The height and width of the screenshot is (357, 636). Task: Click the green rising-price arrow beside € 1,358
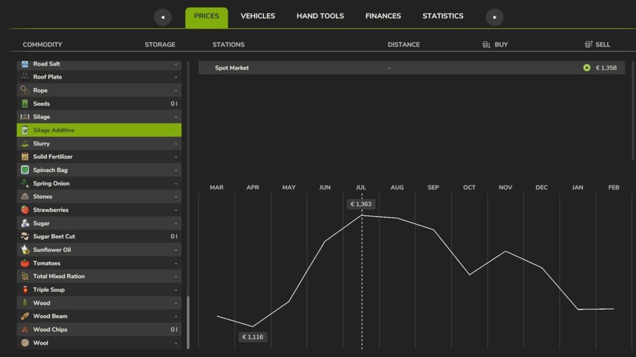pos(587,67)
